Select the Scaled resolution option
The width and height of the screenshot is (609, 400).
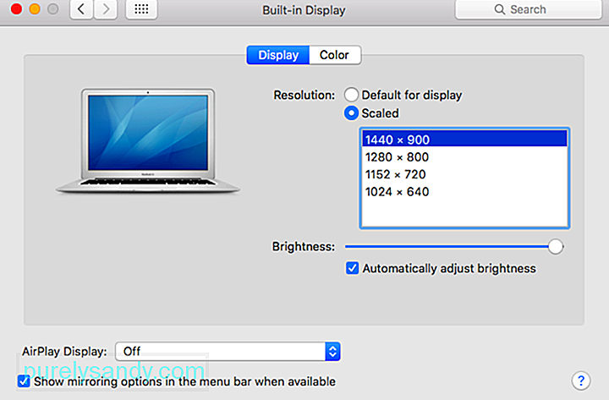click(x=351, y=113)
